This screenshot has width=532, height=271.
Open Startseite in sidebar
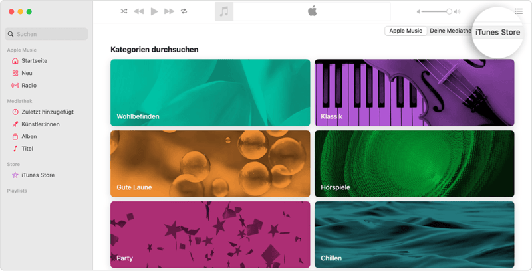click(34, 61)
